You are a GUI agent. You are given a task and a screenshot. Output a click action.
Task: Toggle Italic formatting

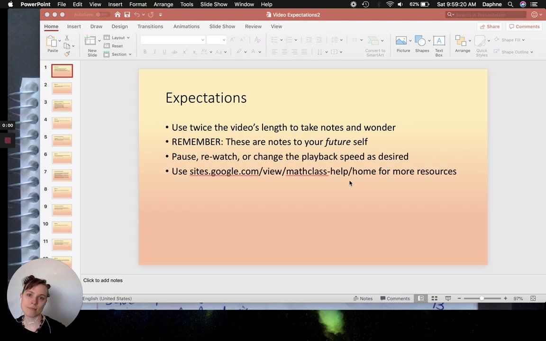point(155,52)
